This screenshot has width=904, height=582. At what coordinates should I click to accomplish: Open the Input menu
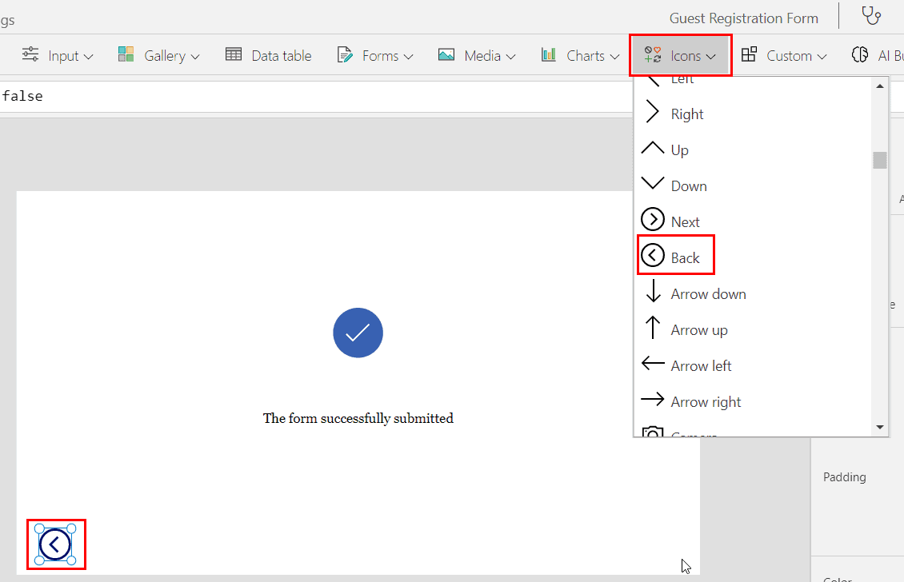pos(58,55)
